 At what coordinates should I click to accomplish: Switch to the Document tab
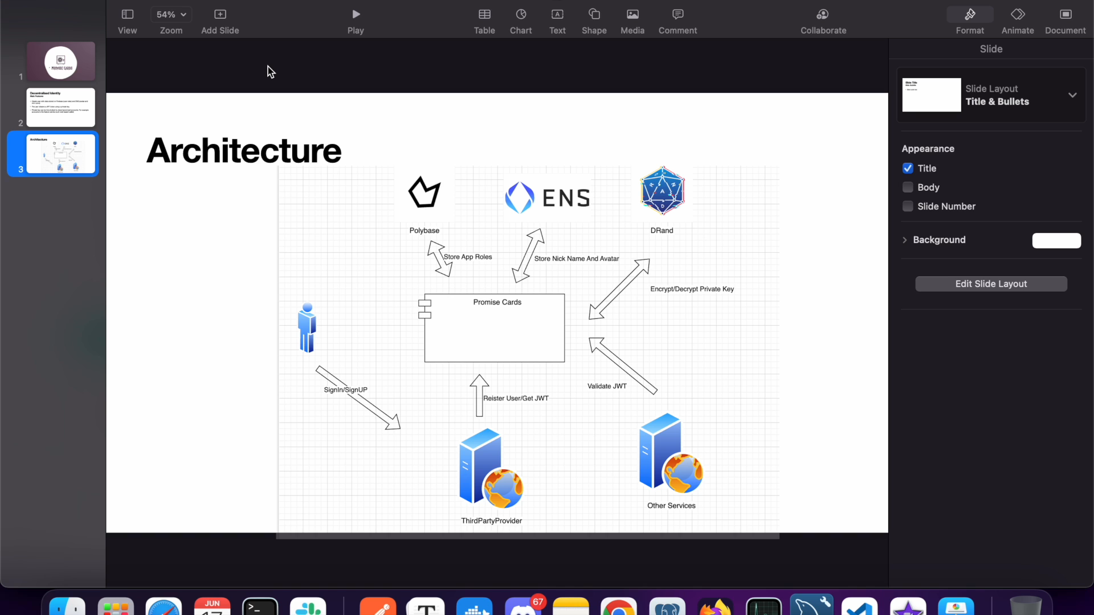tap(1065, 15)
